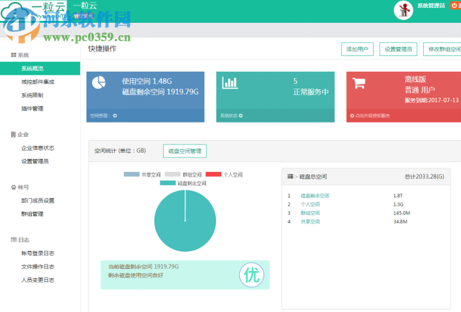Screen dimensions: 461x312
Task: Click the arrow icon beside 空间管理
Action: tap(115, 116)
